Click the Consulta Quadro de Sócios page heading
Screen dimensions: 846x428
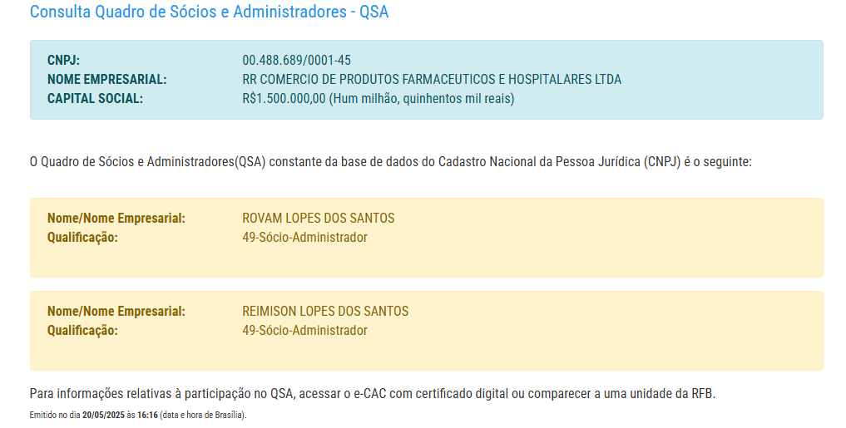(x=209, y=12)
